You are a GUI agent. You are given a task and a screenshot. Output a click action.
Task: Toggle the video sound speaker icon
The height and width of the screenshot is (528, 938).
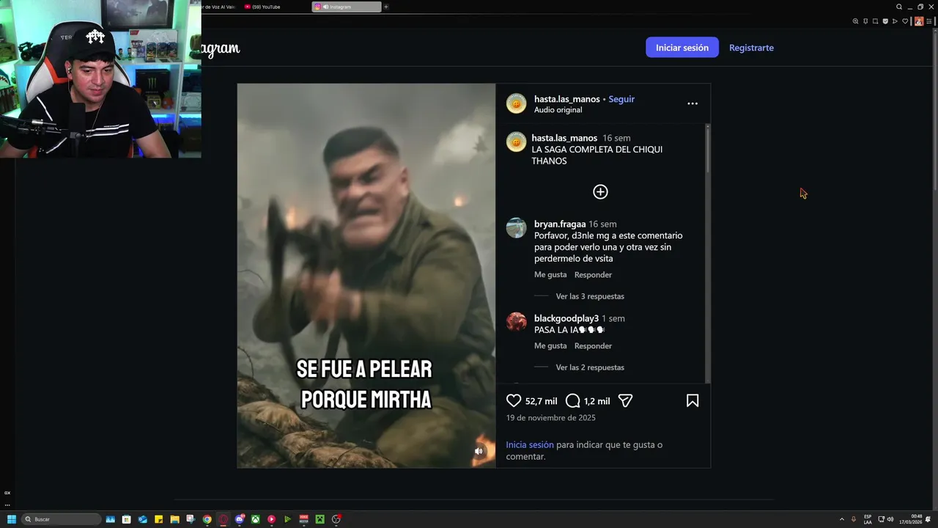(x=479, y=451)
